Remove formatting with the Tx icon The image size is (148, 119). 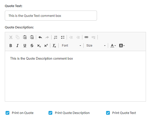point(54,46)
